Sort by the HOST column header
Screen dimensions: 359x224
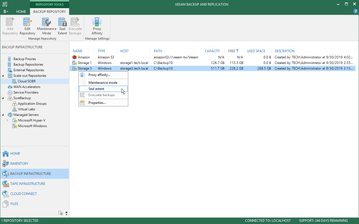point(124,51)
